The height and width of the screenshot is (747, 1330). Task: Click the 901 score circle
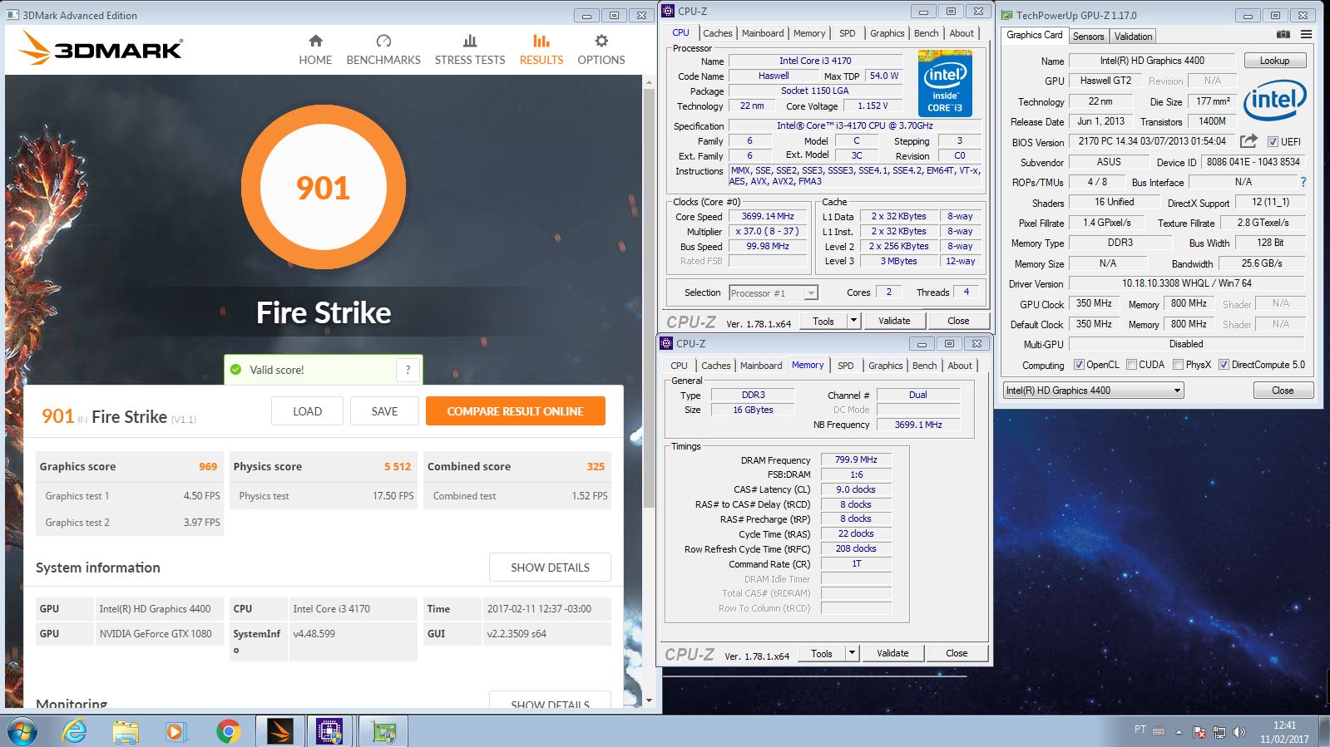coord(324,187)
